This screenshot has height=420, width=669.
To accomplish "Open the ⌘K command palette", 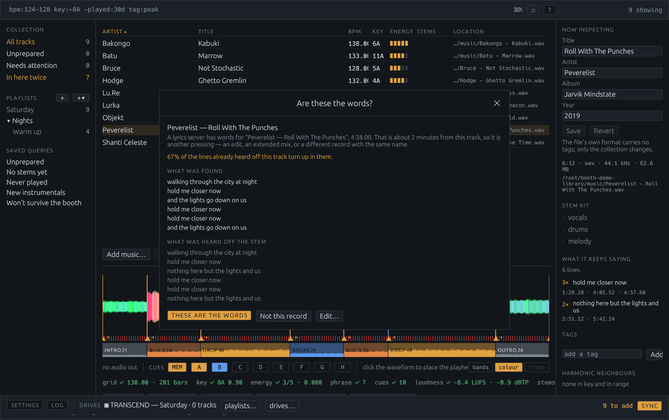I will pyautogui.click(x=518, y=10).
